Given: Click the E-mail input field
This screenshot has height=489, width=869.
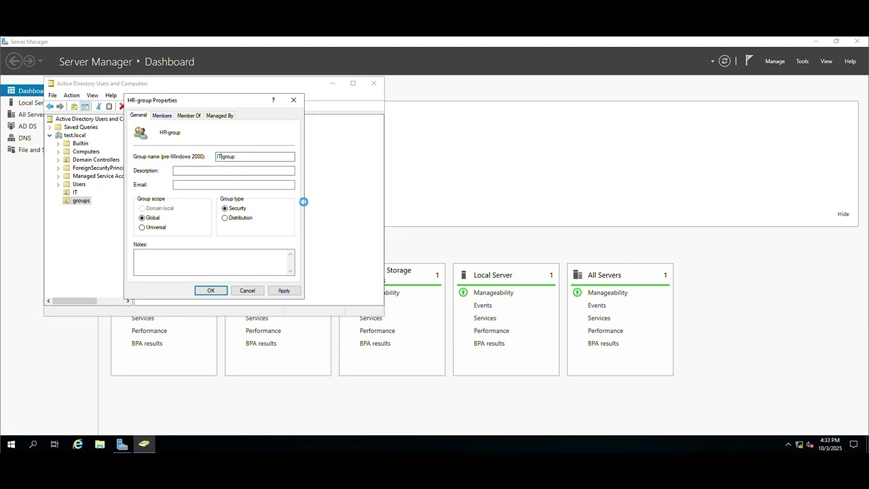Looking at the screenshot, I should (x=234, y=185).
